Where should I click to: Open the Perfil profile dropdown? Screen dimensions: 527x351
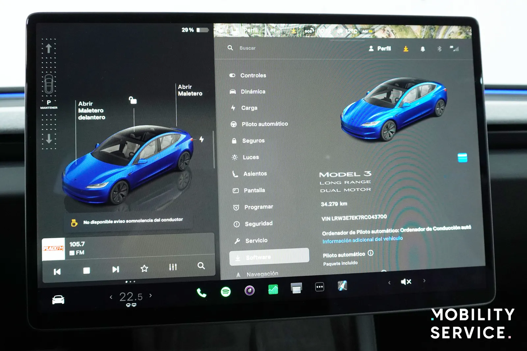(x=380, y=49)
